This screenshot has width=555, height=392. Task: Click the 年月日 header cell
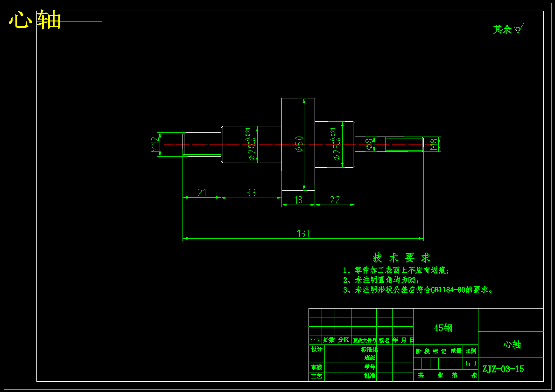[403, 340]
